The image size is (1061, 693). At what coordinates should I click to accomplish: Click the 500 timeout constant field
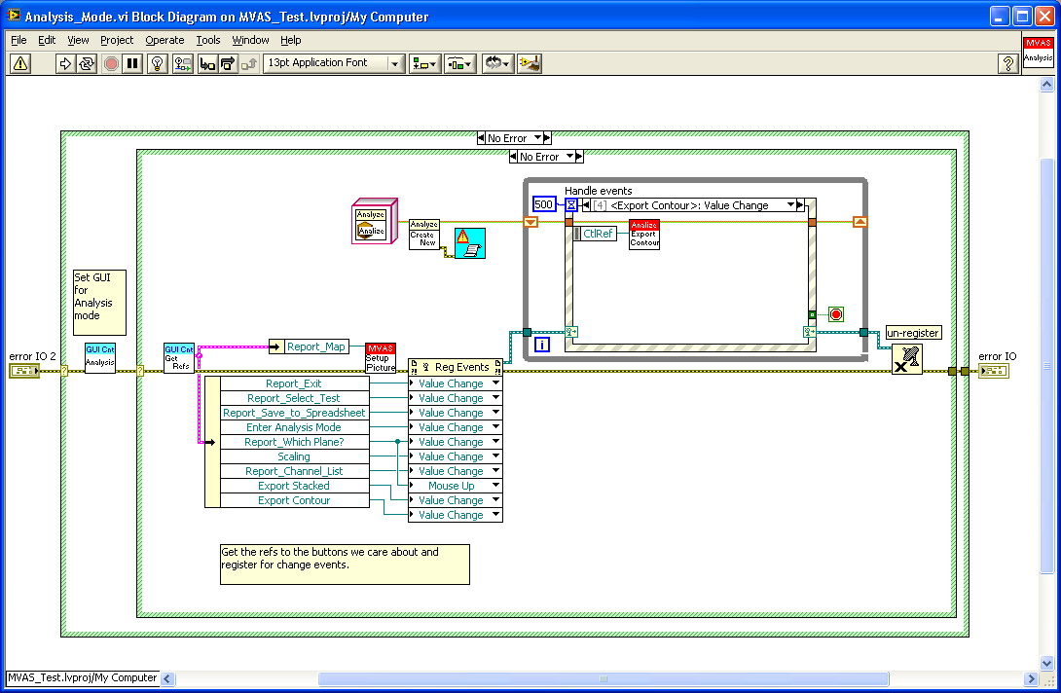click(x=544, y=204)
